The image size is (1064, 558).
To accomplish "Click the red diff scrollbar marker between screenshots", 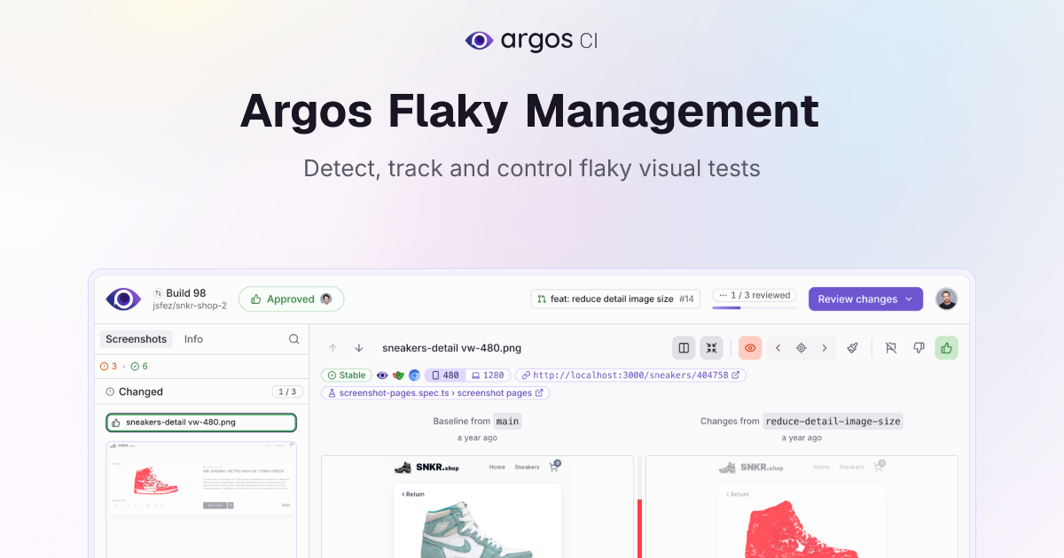I will pyautogui.click(x=639, y=529).
